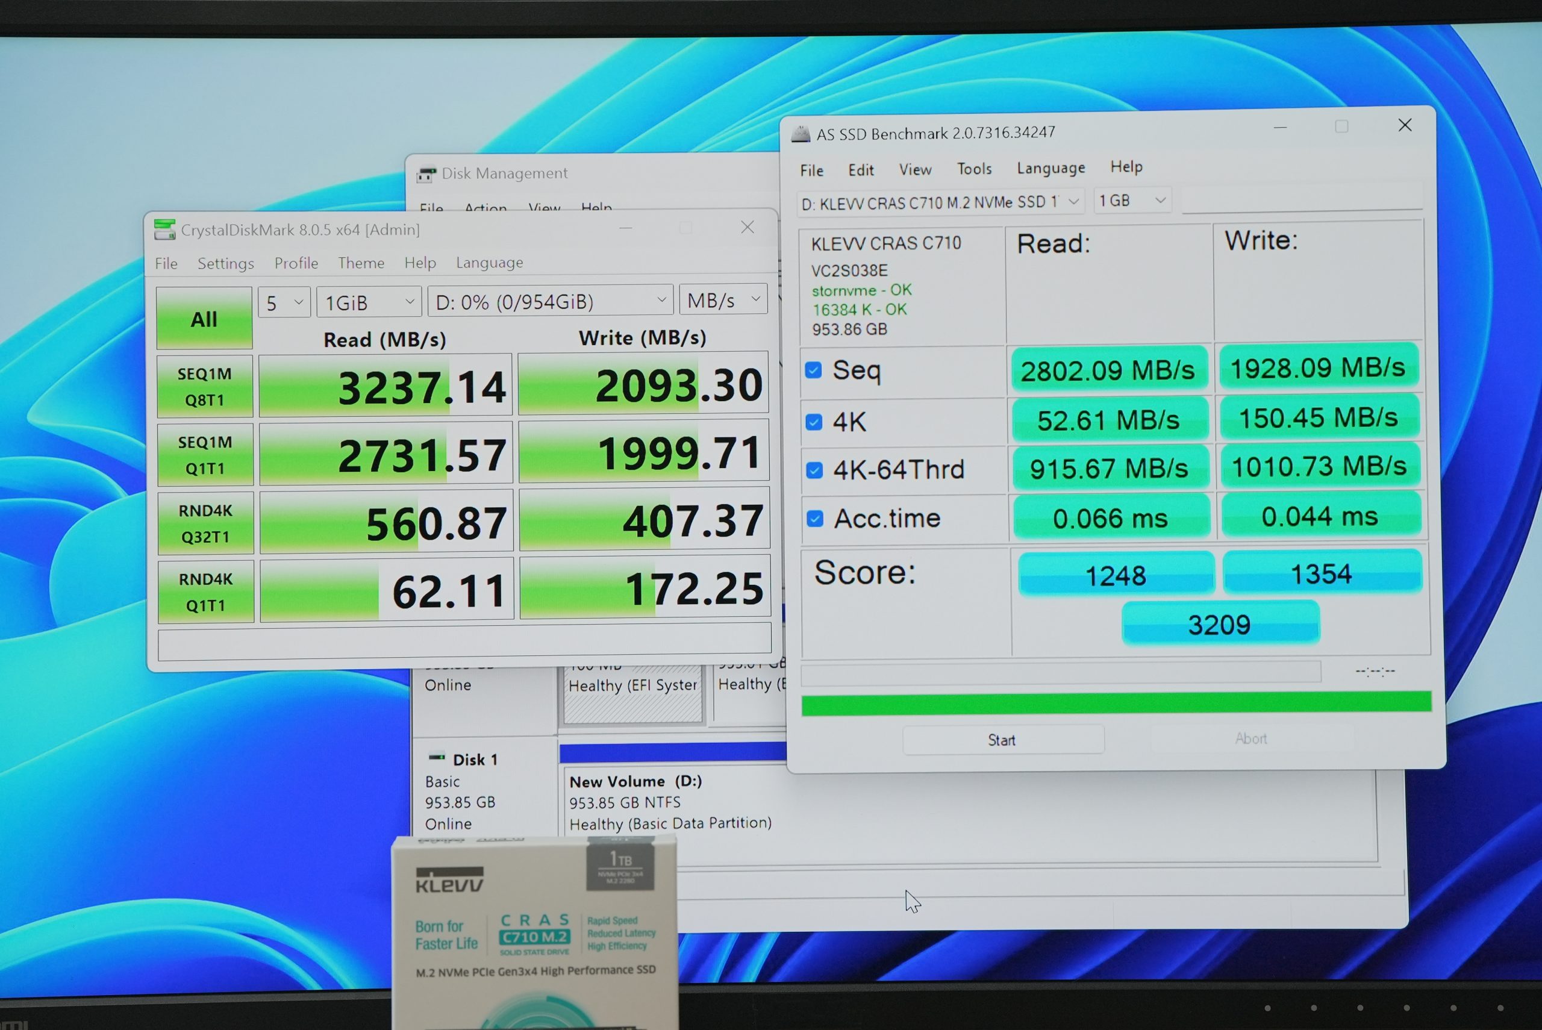1542x1030 pixels.
Task: Click the total score 3209
Action: click(1220, 624)
